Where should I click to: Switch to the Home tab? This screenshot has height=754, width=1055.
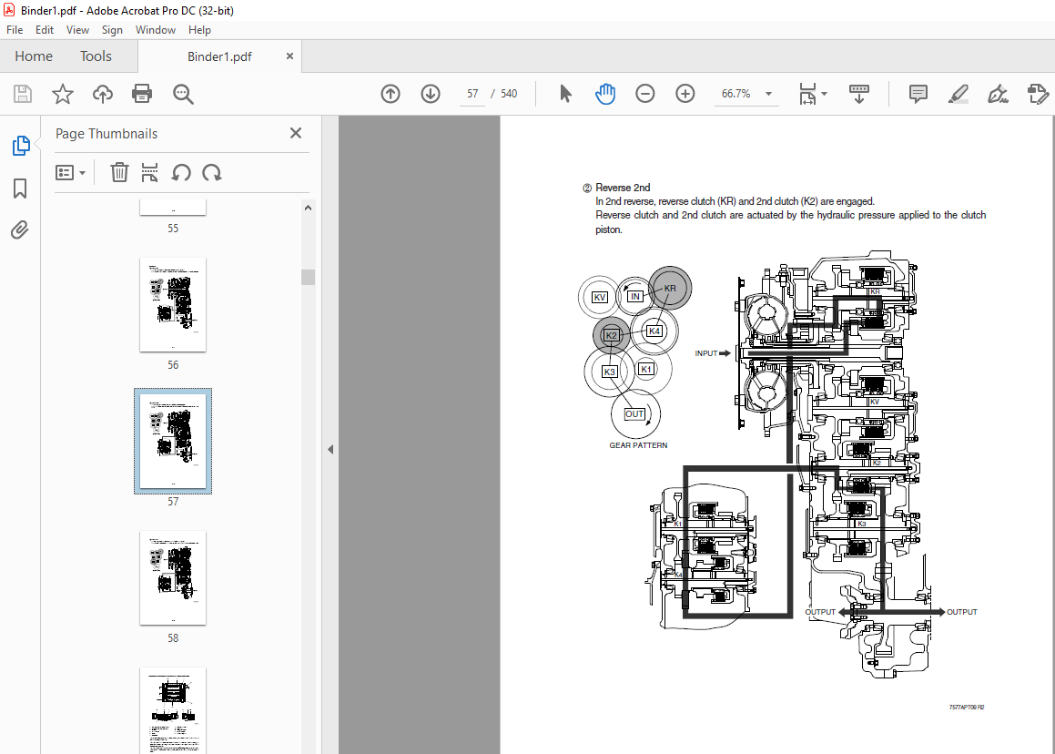coord(34,56)
